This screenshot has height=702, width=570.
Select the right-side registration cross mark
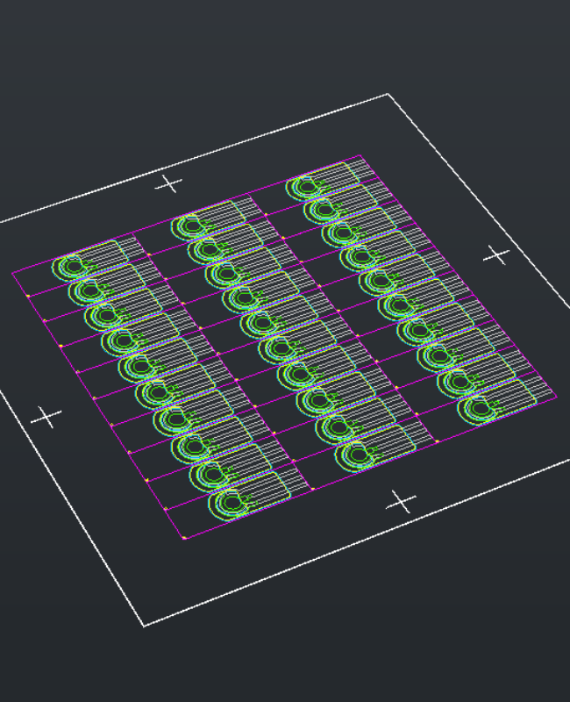click(x=497, y=255)
